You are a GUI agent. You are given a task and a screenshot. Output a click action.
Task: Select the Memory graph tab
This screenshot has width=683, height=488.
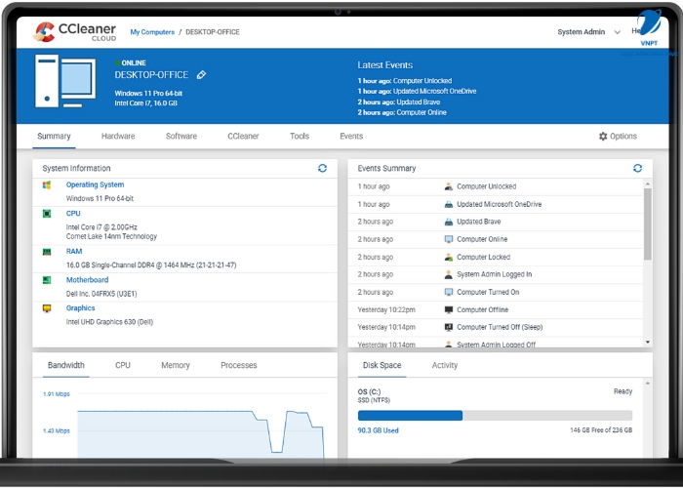click(x=176, y=365)
